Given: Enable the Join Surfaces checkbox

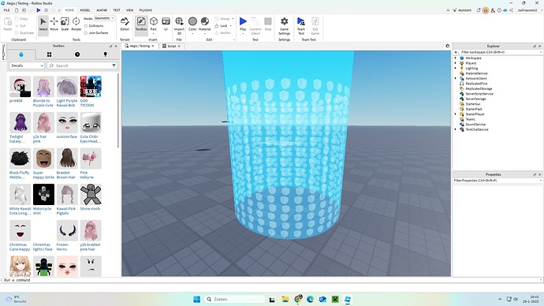Looking at the screenshot, I should pyautogui.click(x=86, y=33).
